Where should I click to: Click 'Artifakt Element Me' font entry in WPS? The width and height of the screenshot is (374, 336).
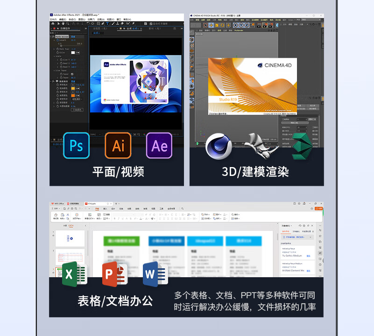pyautogui.click(x=293, y=271)
